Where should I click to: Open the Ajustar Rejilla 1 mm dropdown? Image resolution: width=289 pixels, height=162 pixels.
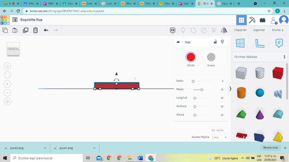(219, 137)
